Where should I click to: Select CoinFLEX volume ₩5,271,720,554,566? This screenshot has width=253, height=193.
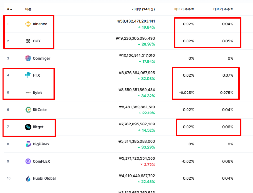[137, 158]
